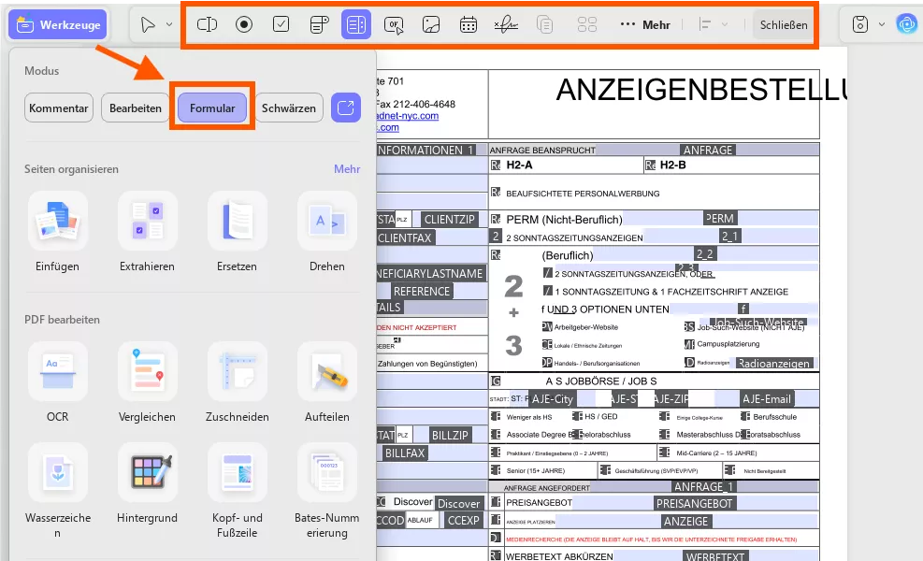Viewport: 923px width, 561px height.
Task: Select the H2-A radio field
Action: [496, 165]
